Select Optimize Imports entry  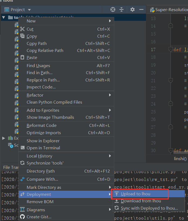66,133
